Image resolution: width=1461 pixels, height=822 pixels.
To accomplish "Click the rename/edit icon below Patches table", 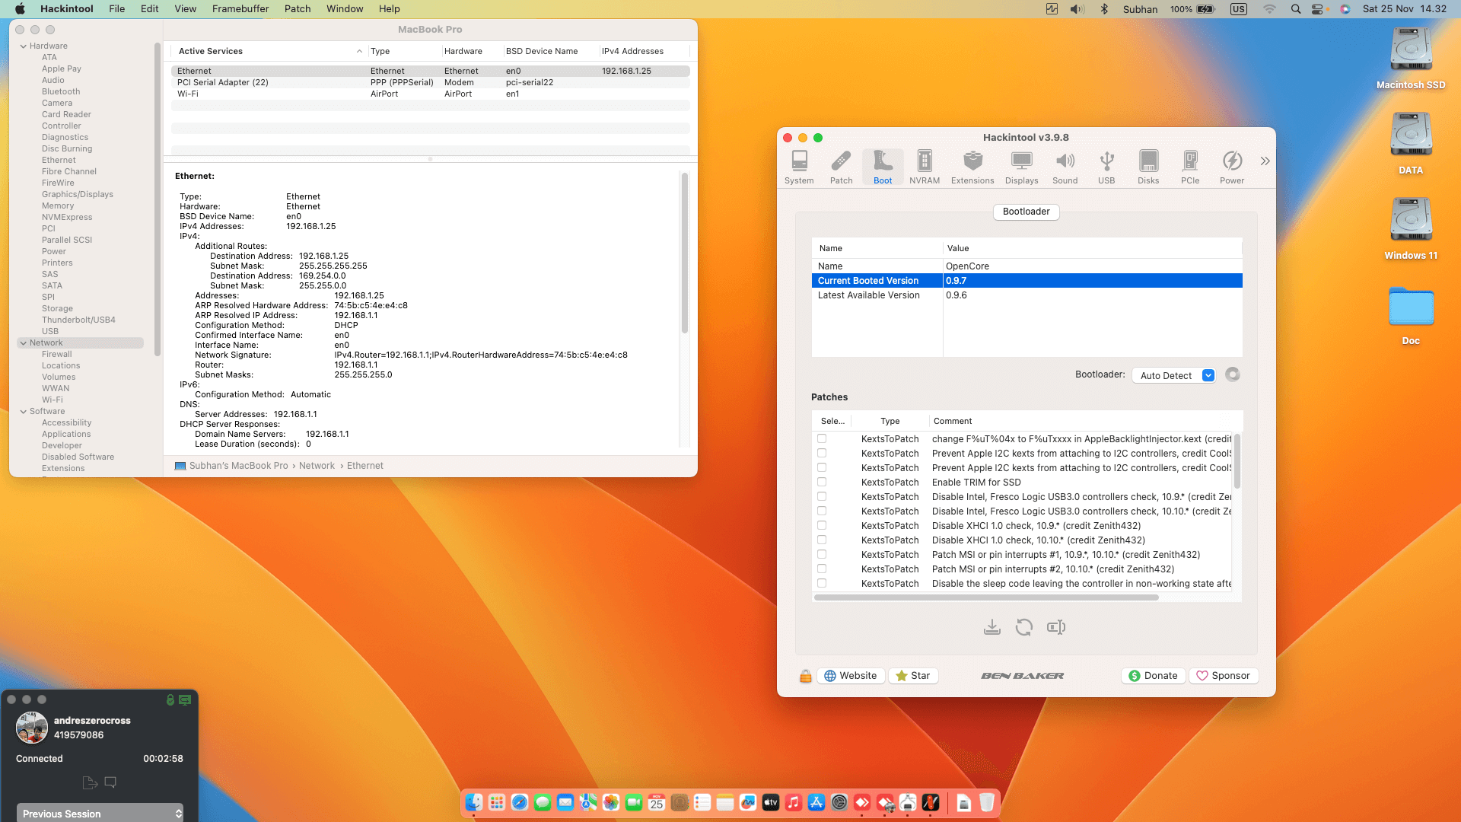I will coord(1056,627).
